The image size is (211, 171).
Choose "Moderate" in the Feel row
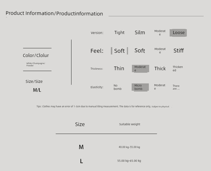click(x=160, y=51)
